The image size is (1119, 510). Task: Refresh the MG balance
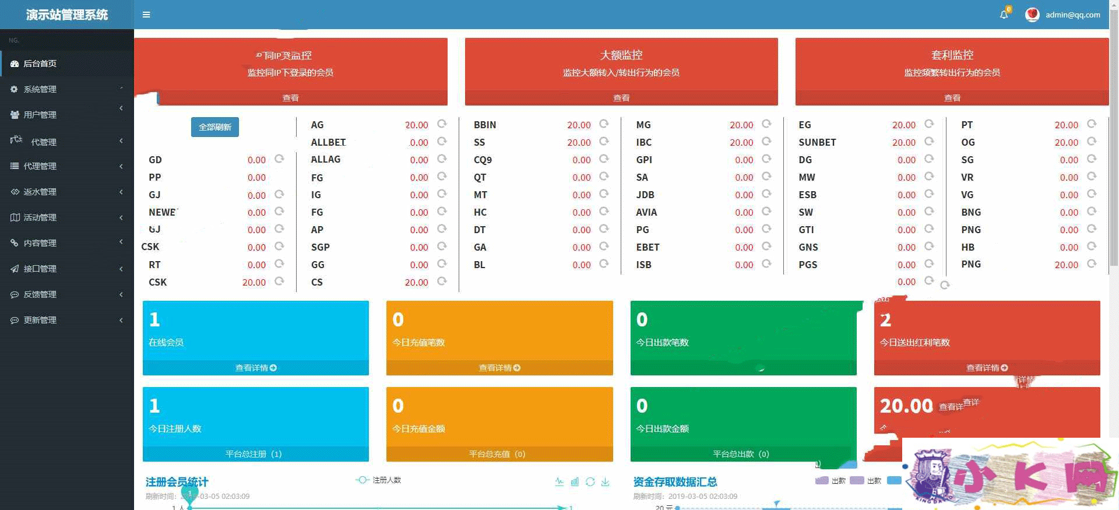pyautogui.click(x=766, y=124)
